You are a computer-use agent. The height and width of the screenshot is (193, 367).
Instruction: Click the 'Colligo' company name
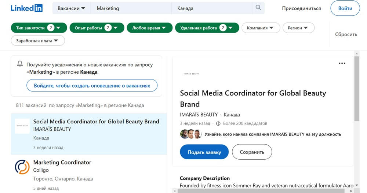pyautogui.click(x=41, y=170)
